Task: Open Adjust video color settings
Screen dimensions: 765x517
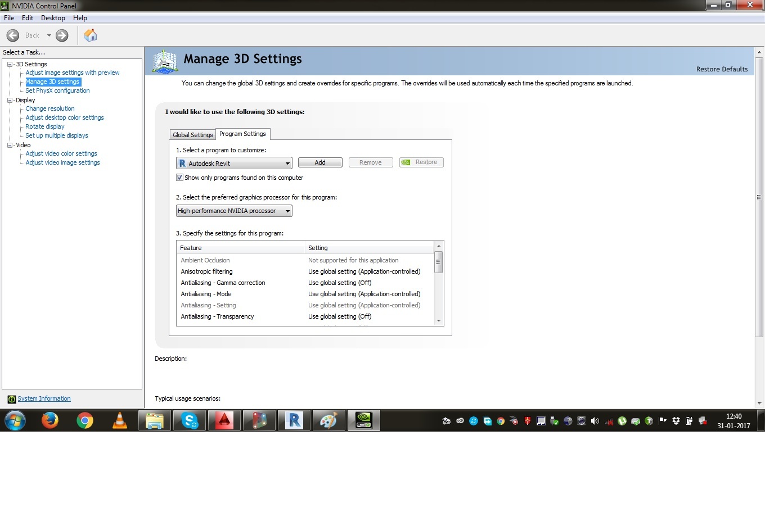Action: click(61, 153)
